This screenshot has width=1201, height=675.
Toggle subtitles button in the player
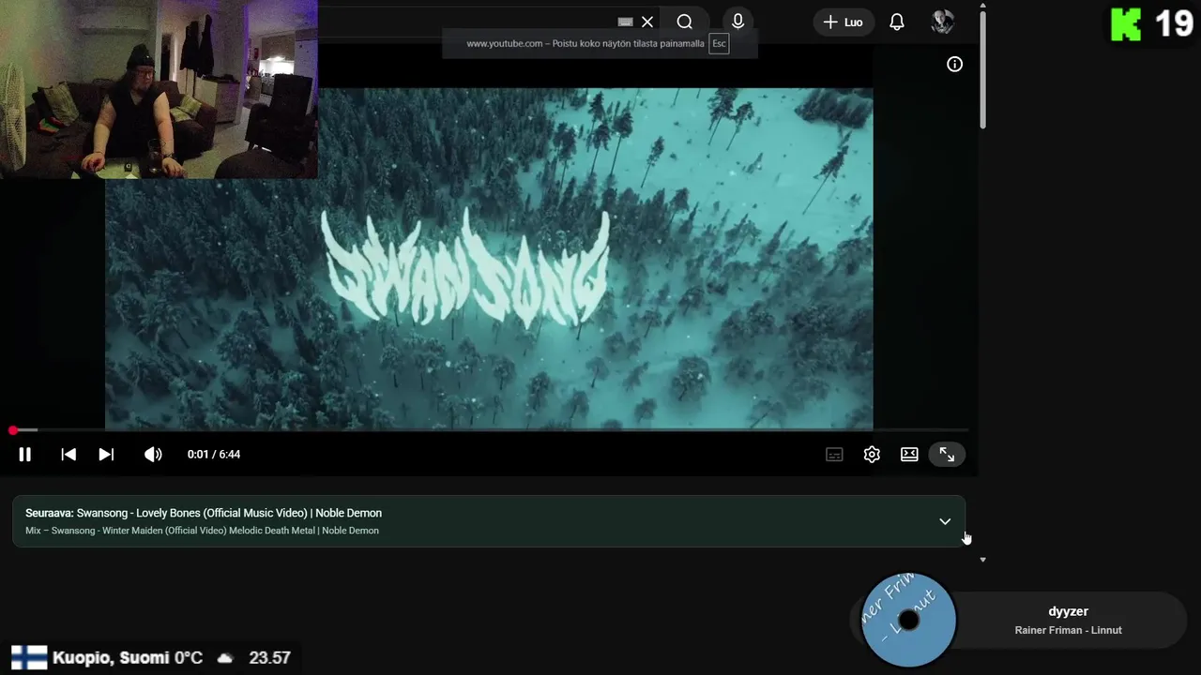(834, 455)
